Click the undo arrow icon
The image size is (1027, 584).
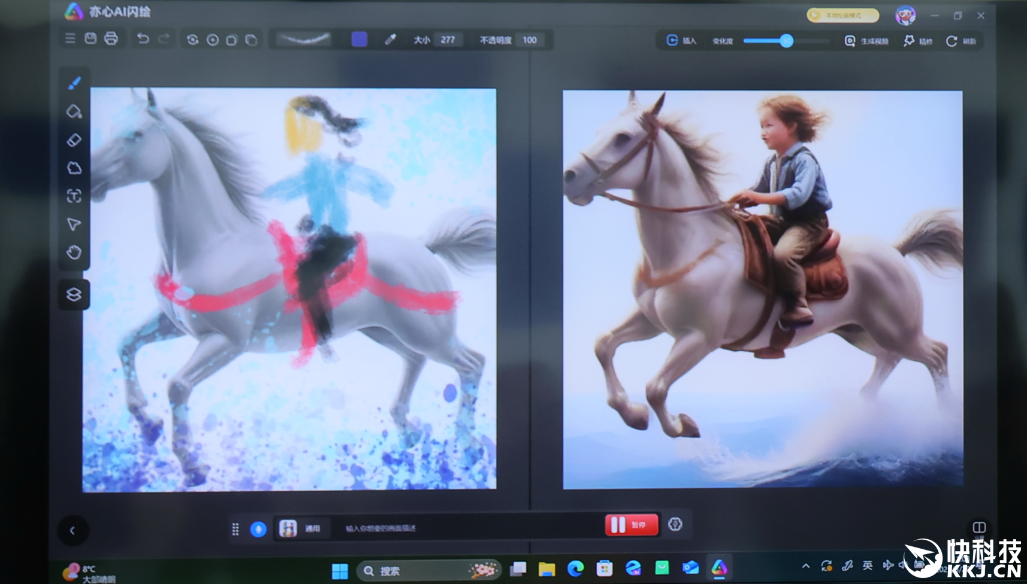point(143,39)
